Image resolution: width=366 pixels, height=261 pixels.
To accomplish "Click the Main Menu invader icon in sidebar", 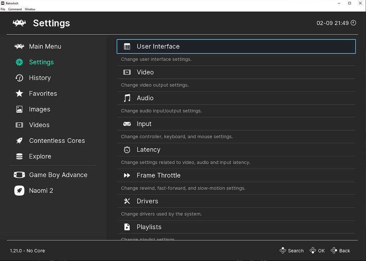I will pos(19,46).
